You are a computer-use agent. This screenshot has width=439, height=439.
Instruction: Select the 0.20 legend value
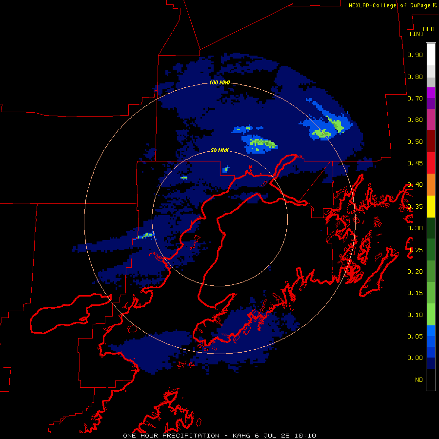click(415, 272)
